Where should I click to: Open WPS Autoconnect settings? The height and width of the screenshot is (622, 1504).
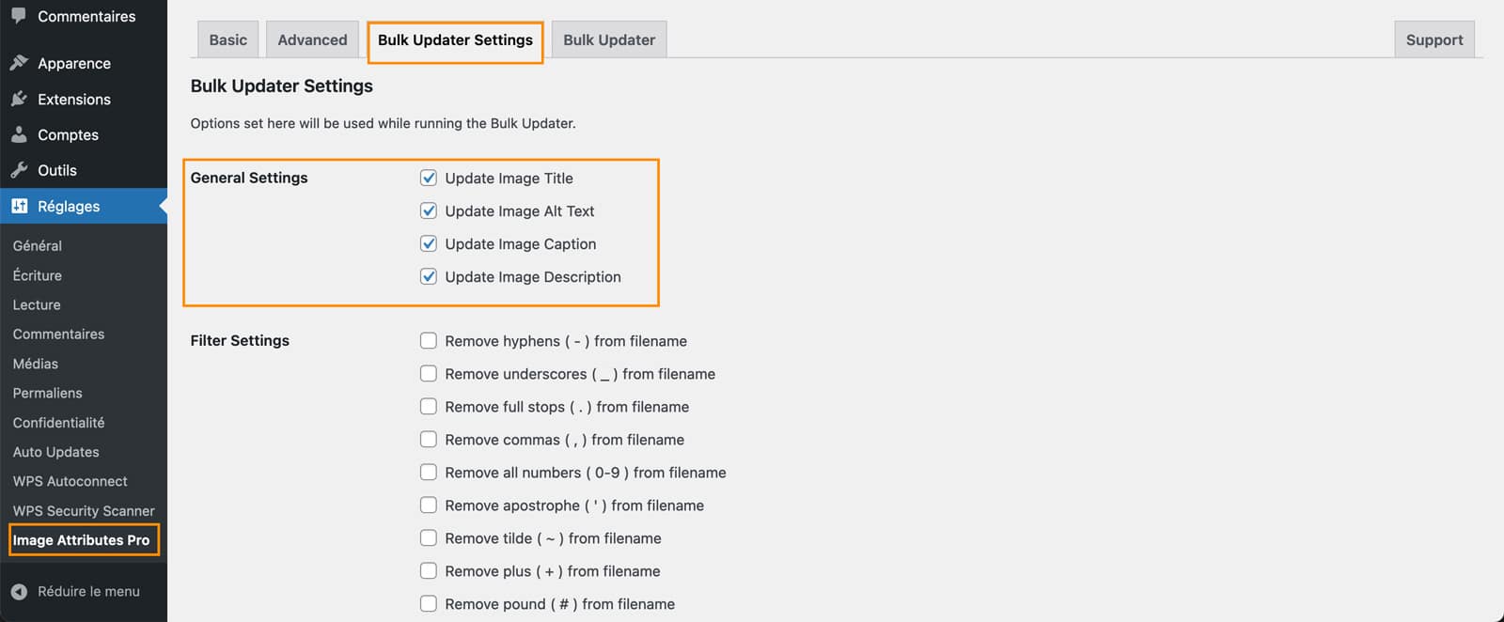pos(70,481)
